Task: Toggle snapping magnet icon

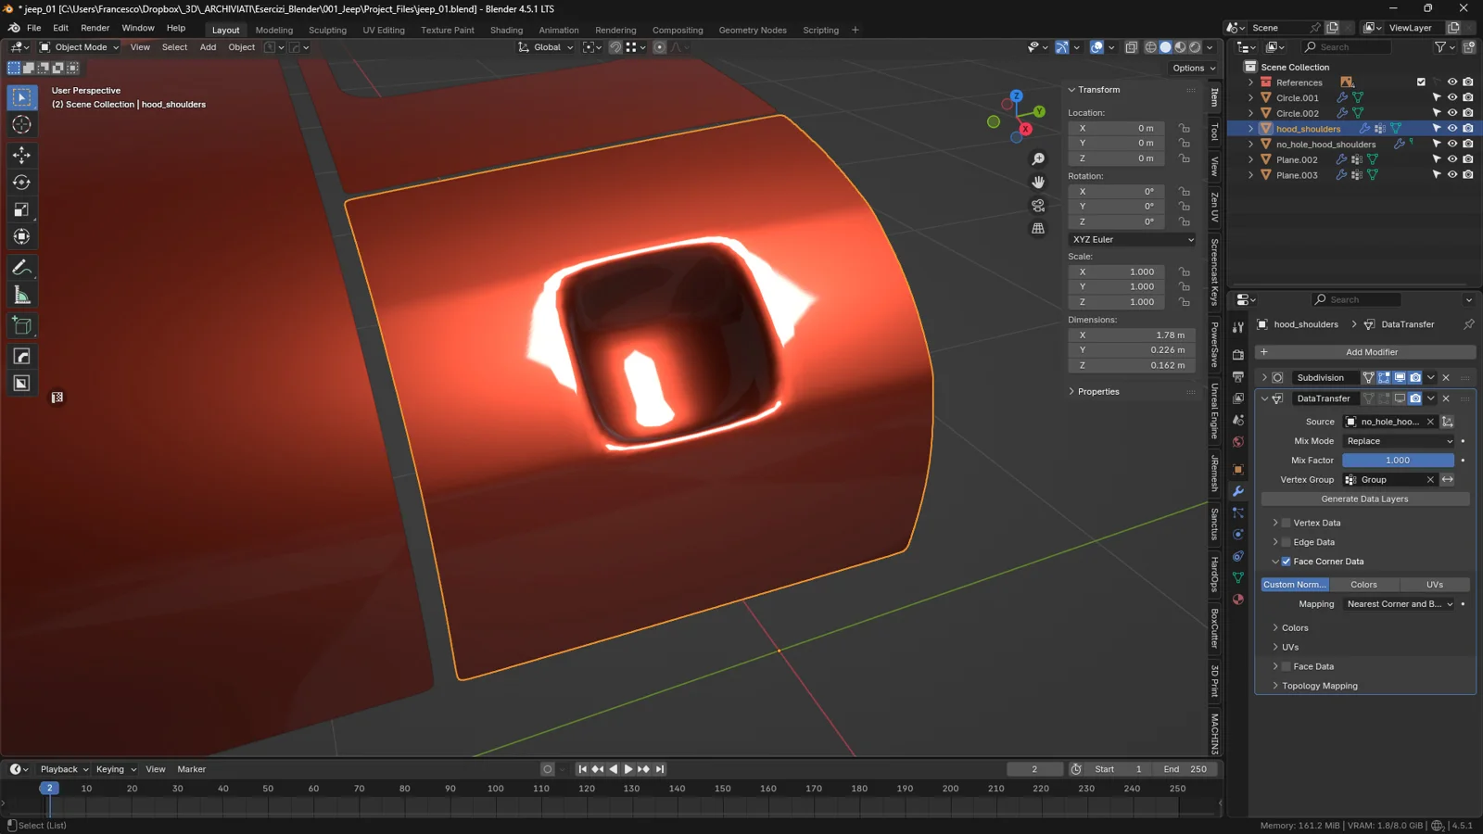Action: tap(615, 47)
